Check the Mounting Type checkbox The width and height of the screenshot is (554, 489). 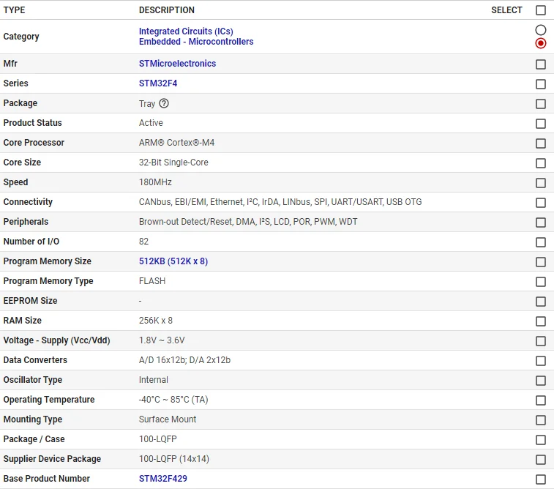point(541,420)
